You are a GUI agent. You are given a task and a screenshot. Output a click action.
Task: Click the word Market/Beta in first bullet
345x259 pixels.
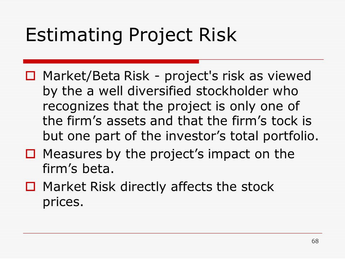(x=81, y=76)
